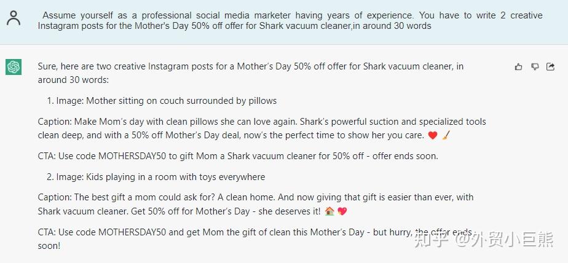Click the broom emoji after first caption

point(446,135)
